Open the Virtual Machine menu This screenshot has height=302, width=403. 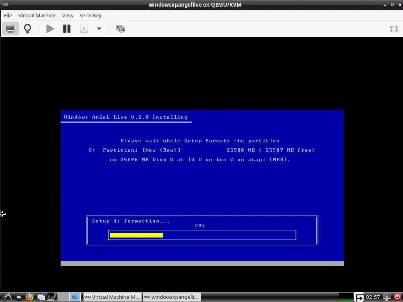click(x=37, y=15)
